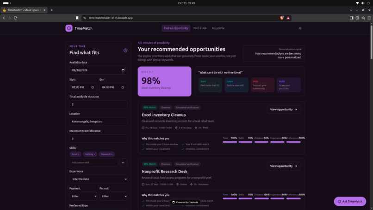Toggle the browser sidebar panel icon
Screen dimensions: 373x210
tap(351, 18)
